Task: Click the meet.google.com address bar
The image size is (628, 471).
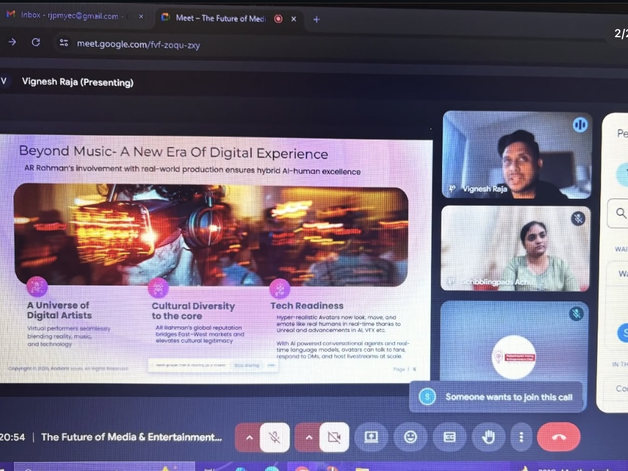Action: 138,44
